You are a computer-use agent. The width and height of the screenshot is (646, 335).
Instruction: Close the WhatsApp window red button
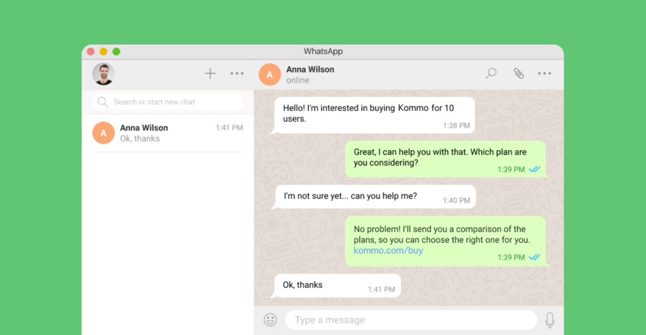tap(91, 52)
